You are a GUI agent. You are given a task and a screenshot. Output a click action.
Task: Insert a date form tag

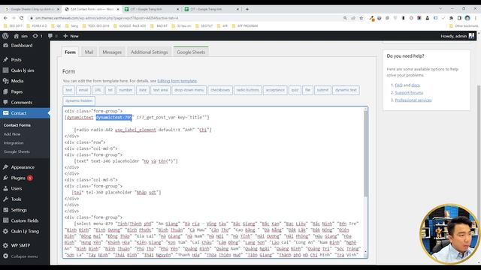pyautogui.click(x=143, y=90)
